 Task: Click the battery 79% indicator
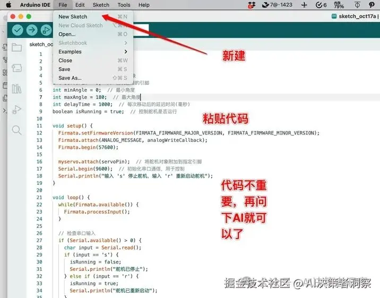click(339, 5)
